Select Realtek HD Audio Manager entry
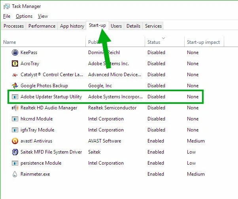 tap(49, 108)
